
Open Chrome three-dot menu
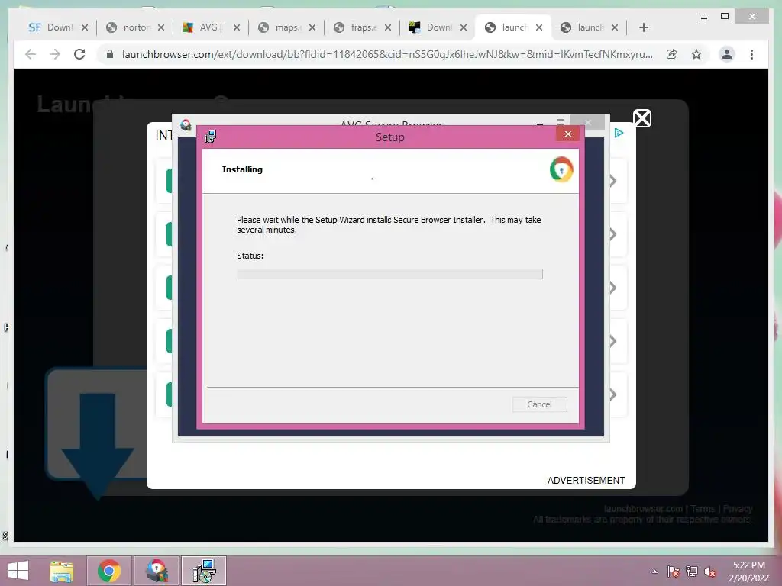tap(751, 54)
